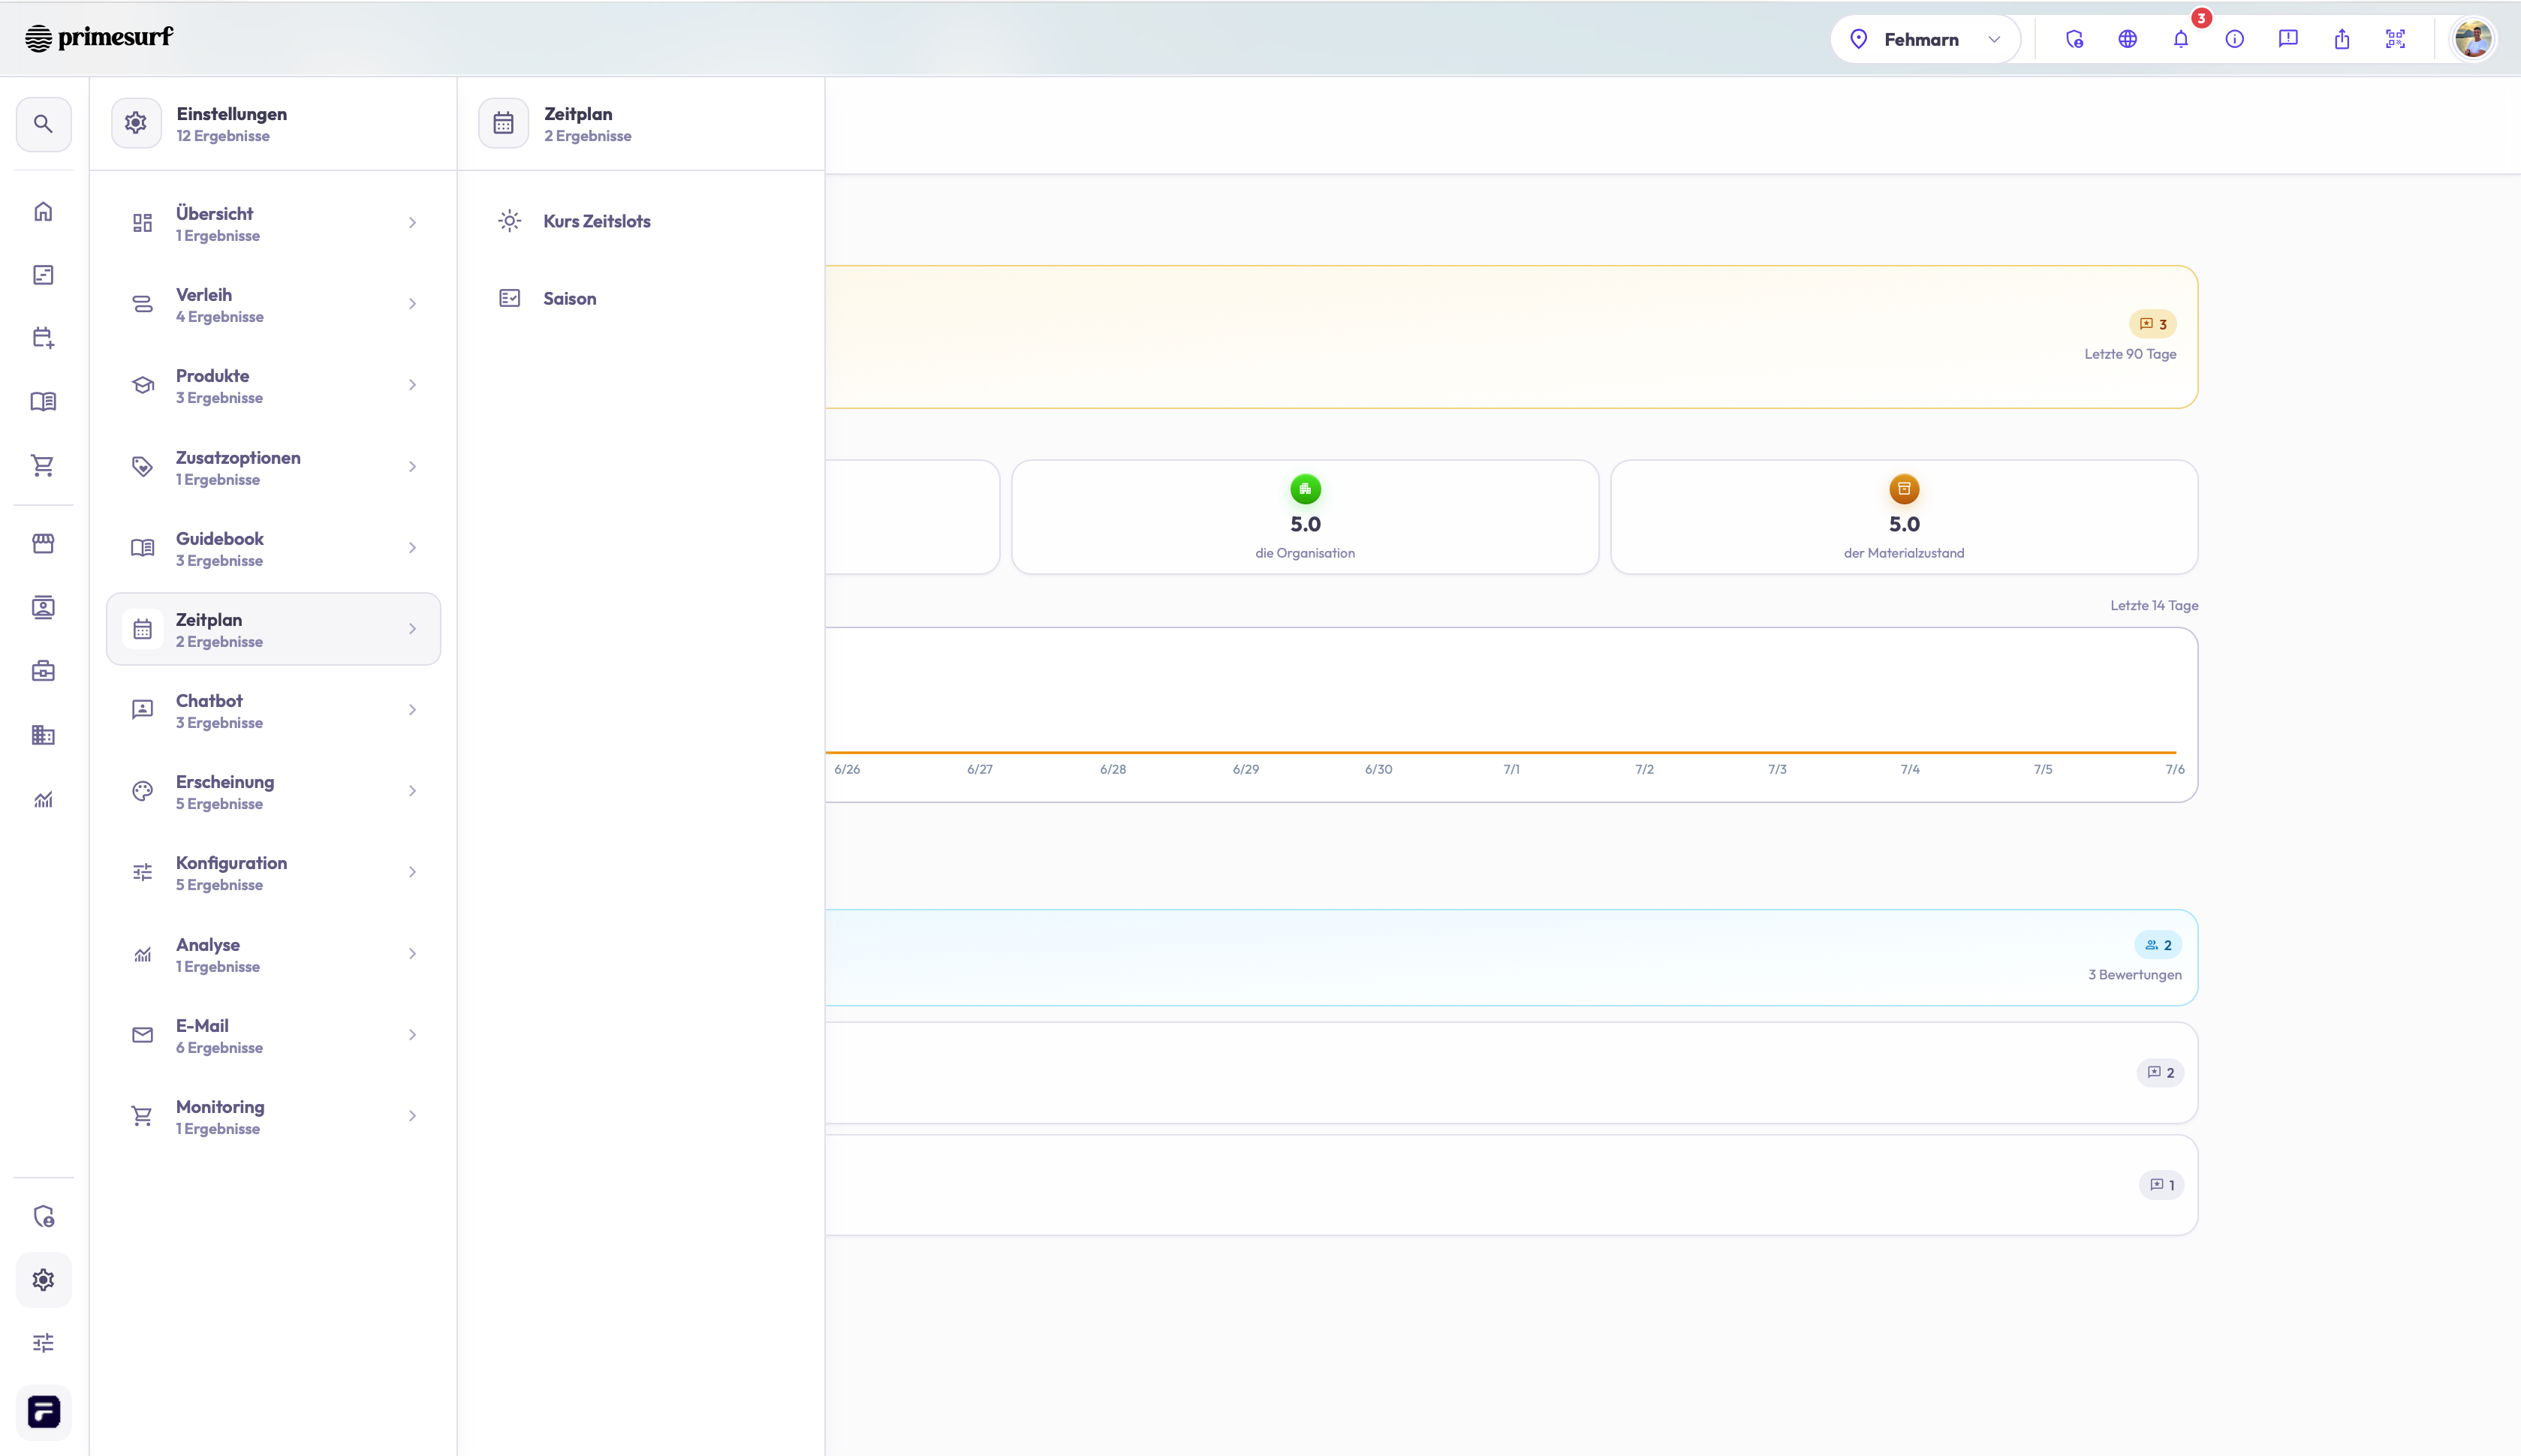Click the Saison checklist icon
The image size is (2521, 1456).
[509, 298]
